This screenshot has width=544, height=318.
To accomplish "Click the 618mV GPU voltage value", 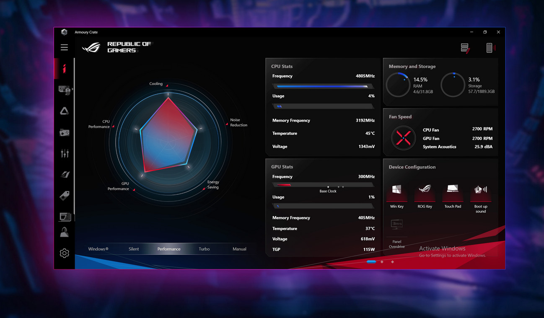I will click(368, 239).
